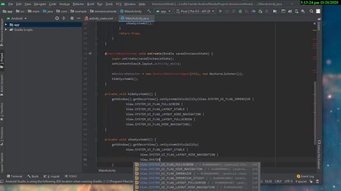Select the MainActivity.java tab

(x=136, y=19)
